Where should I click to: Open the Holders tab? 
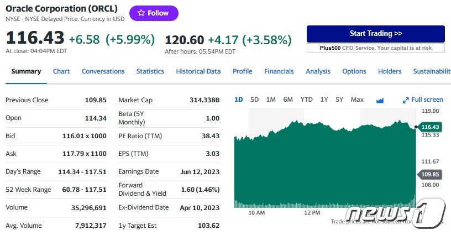[x=390, y=71]
